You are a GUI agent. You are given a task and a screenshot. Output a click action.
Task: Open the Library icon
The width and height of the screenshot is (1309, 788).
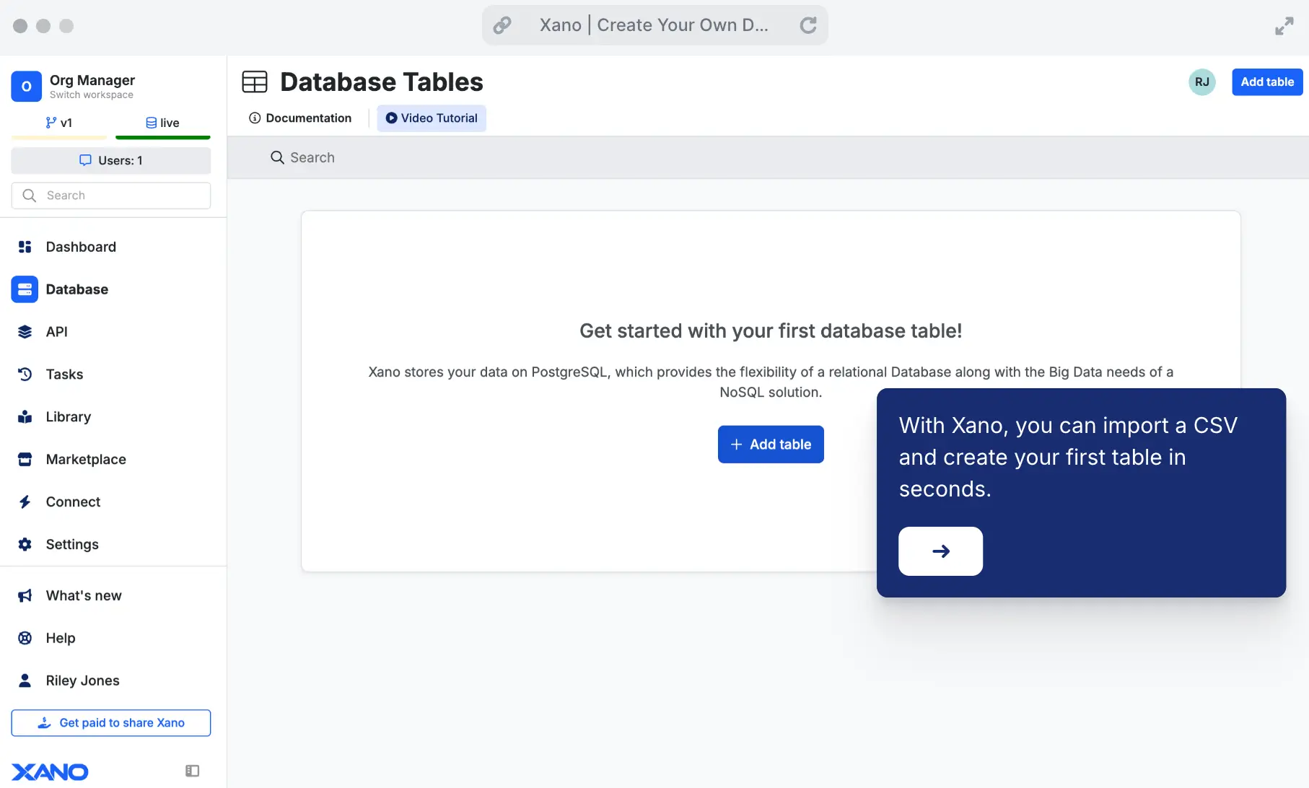click(25, 417)
